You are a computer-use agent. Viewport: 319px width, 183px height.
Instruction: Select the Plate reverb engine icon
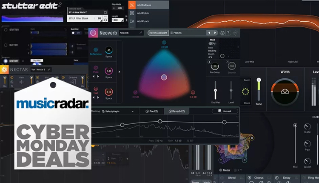(96, 68)
